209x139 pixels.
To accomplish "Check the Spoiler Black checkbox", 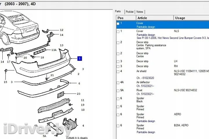I will 118,99.
